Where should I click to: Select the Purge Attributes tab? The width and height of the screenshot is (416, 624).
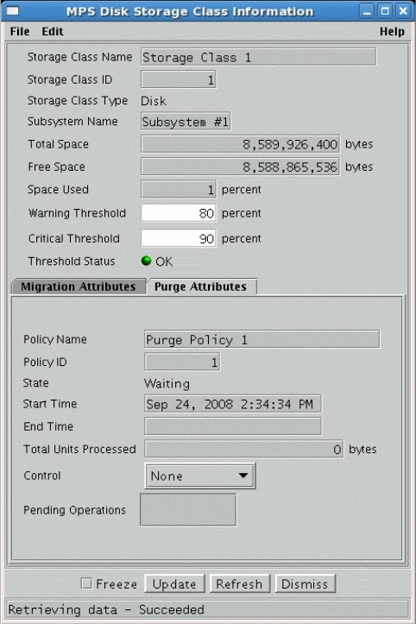tap(200, 287)
